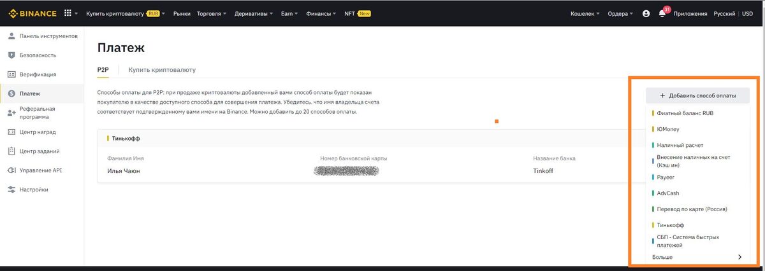Screen dimensions: 765x271
Task: Expand Больше payment methods submenu
Action: 697,257
